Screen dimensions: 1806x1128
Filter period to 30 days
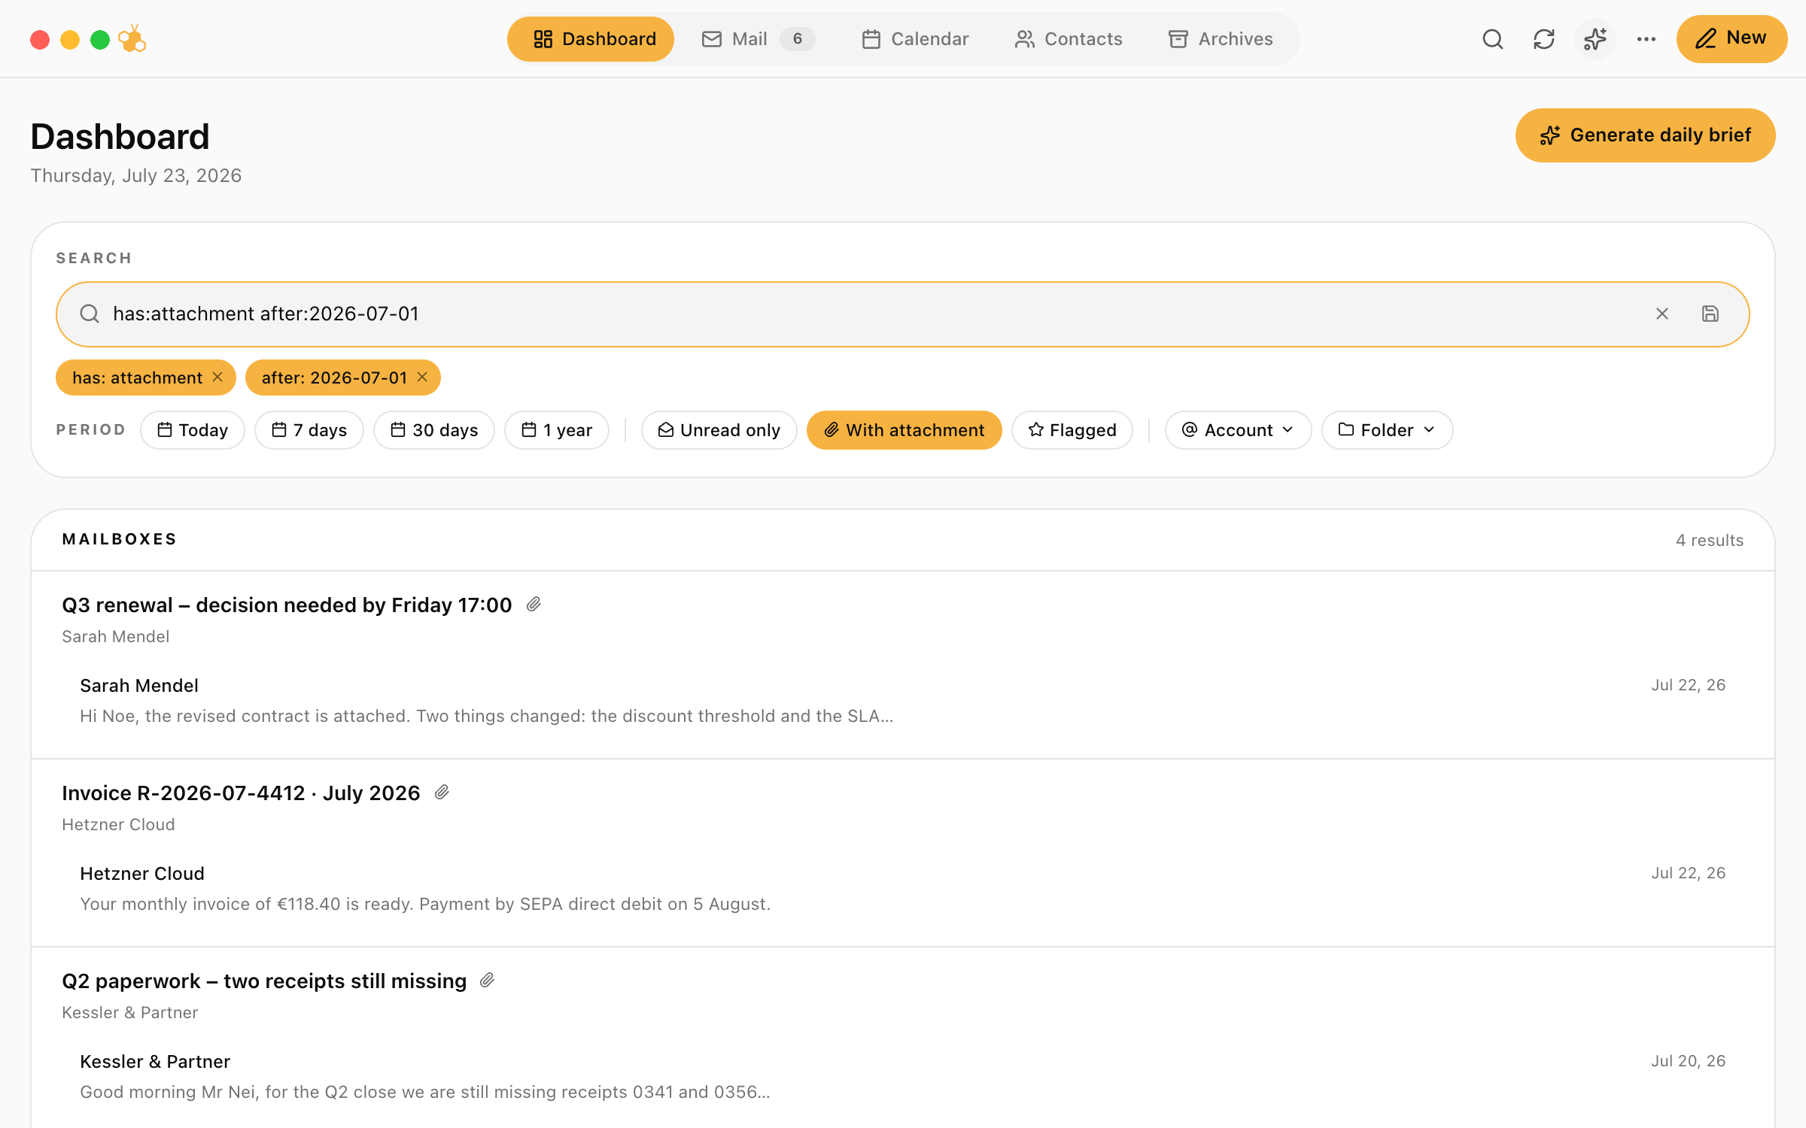coord(434,430)
